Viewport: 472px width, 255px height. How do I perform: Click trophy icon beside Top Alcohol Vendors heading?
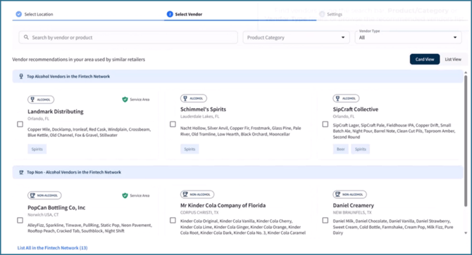21,77
